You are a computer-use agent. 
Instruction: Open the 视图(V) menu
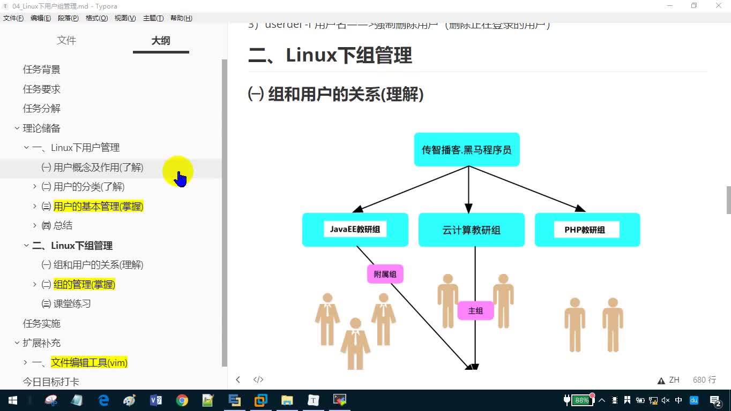[x=125, y=18]
